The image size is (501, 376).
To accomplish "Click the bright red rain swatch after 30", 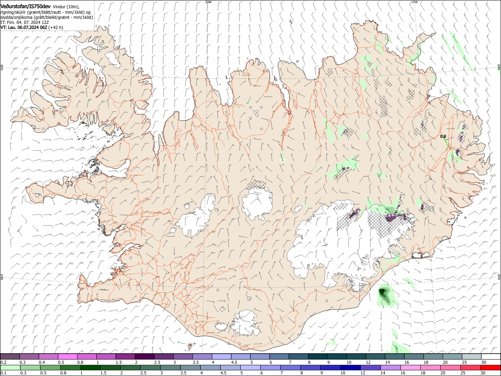I will tap(490, 367).
